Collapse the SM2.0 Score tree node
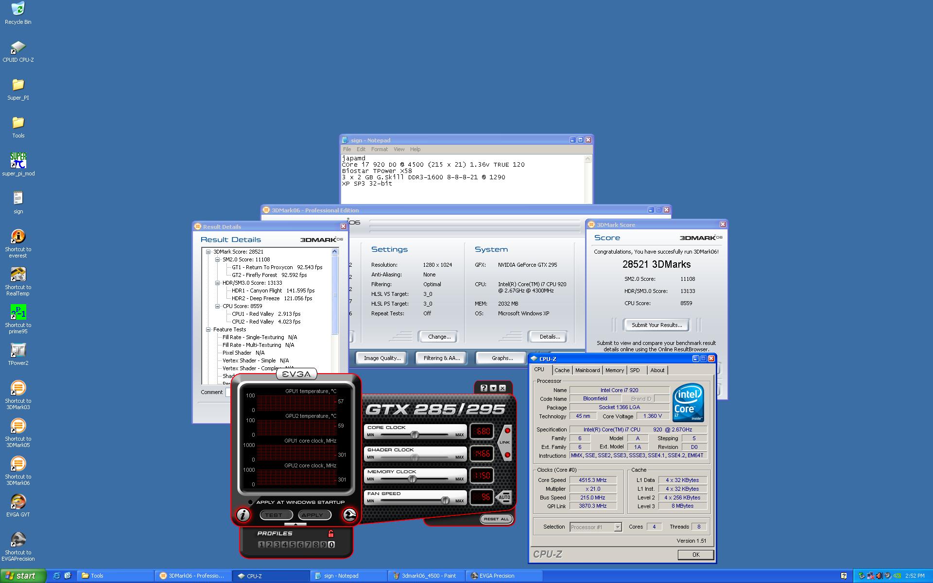This screenshot has height=583, width=933. pyautogui.click(x=217, y=259)
